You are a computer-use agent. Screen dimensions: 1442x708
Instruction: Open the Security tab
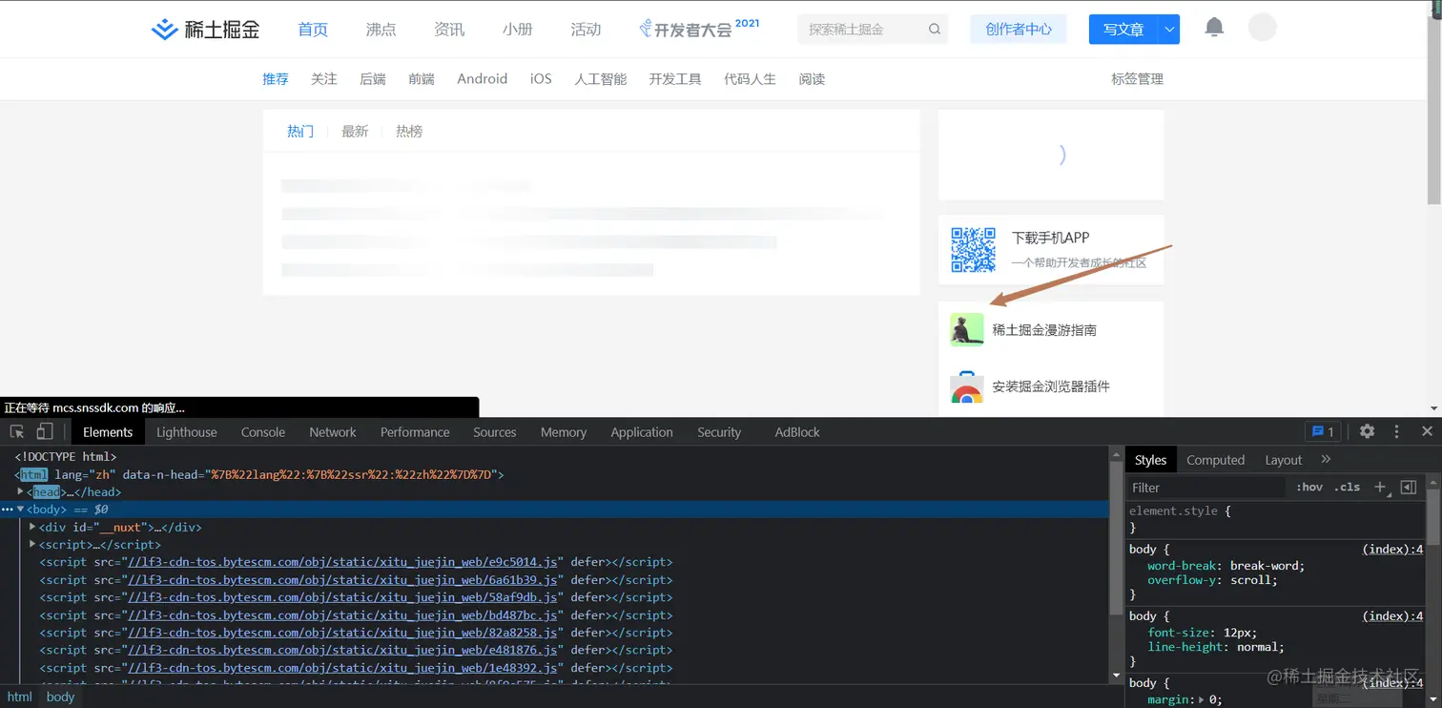tap(719, 431)
